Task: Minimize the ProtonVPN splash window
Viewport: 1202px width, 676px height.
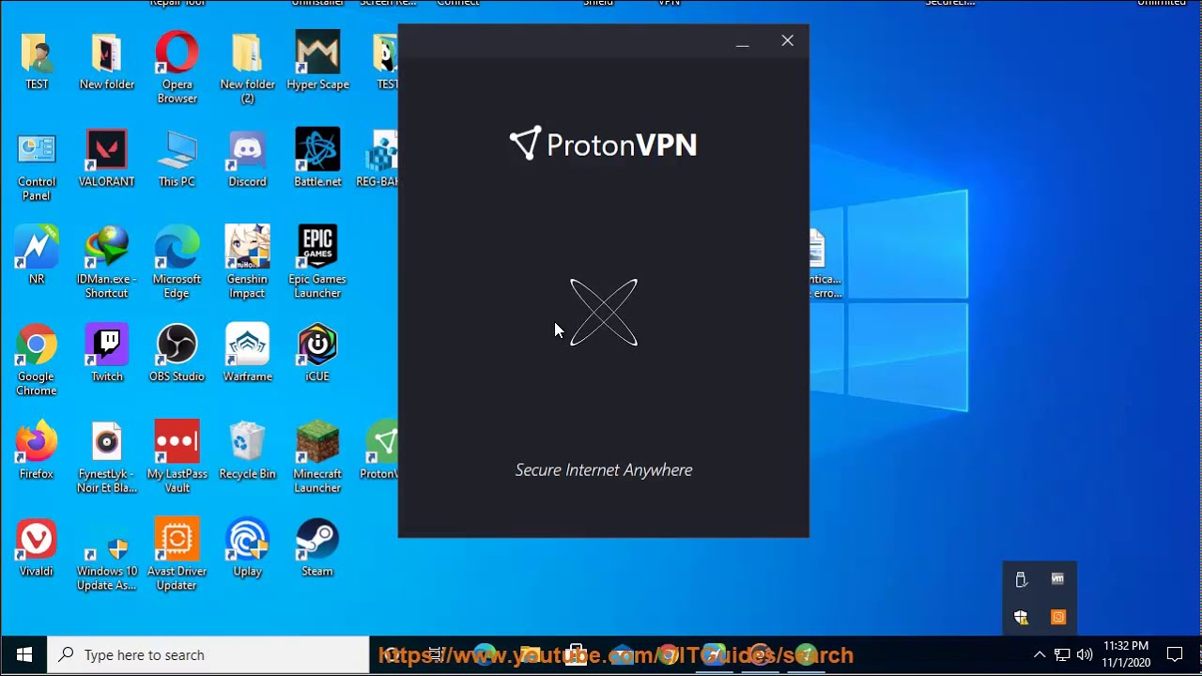Action: coord(743,41)
